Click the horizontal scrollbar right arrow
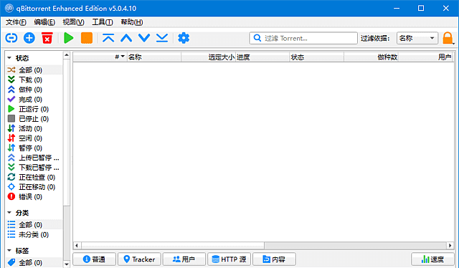Screen dimensions: 459x268 pyautogui.click(x=450, y=245)
